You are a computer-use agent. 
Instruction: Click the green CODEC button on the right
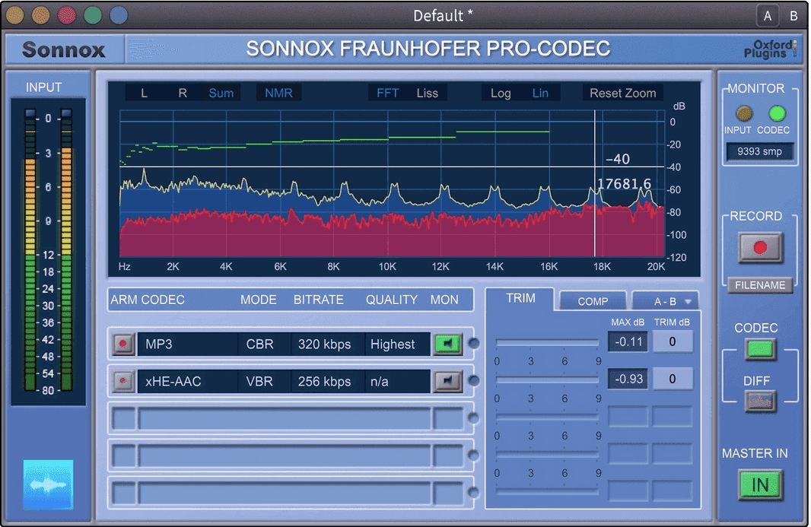pyautogui.click(x=760, y=350)
